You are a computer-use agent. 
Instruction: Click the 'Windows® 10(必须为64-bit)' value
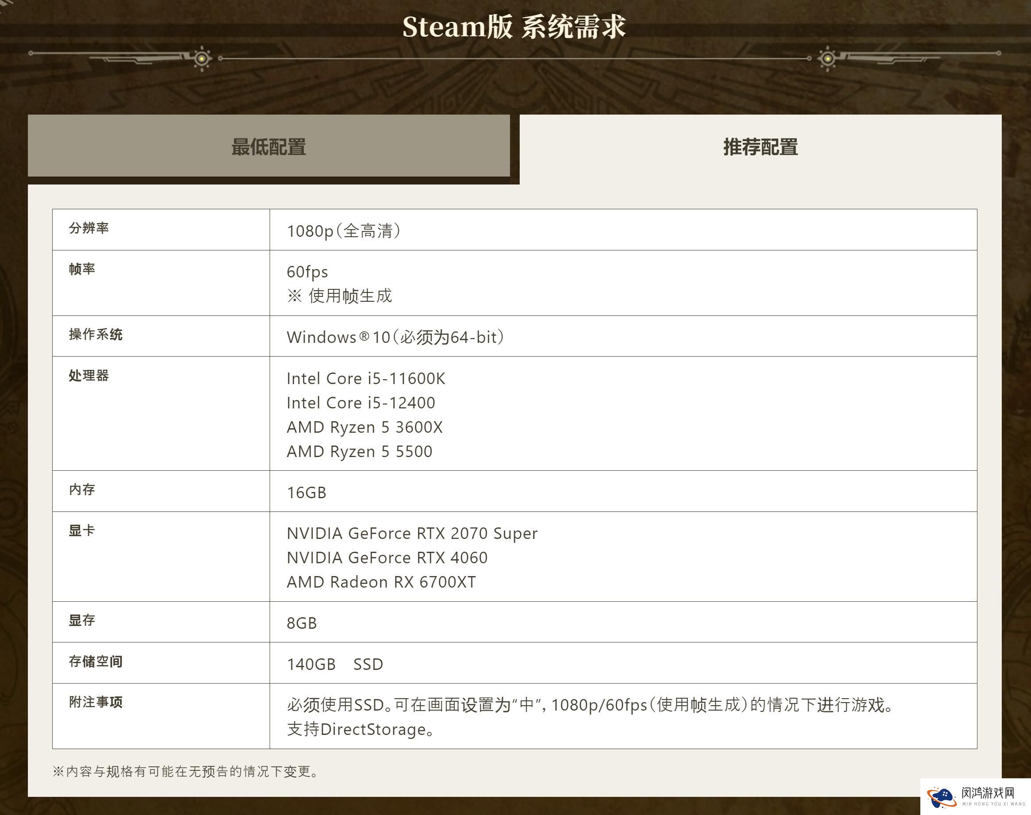click(395, 337)
